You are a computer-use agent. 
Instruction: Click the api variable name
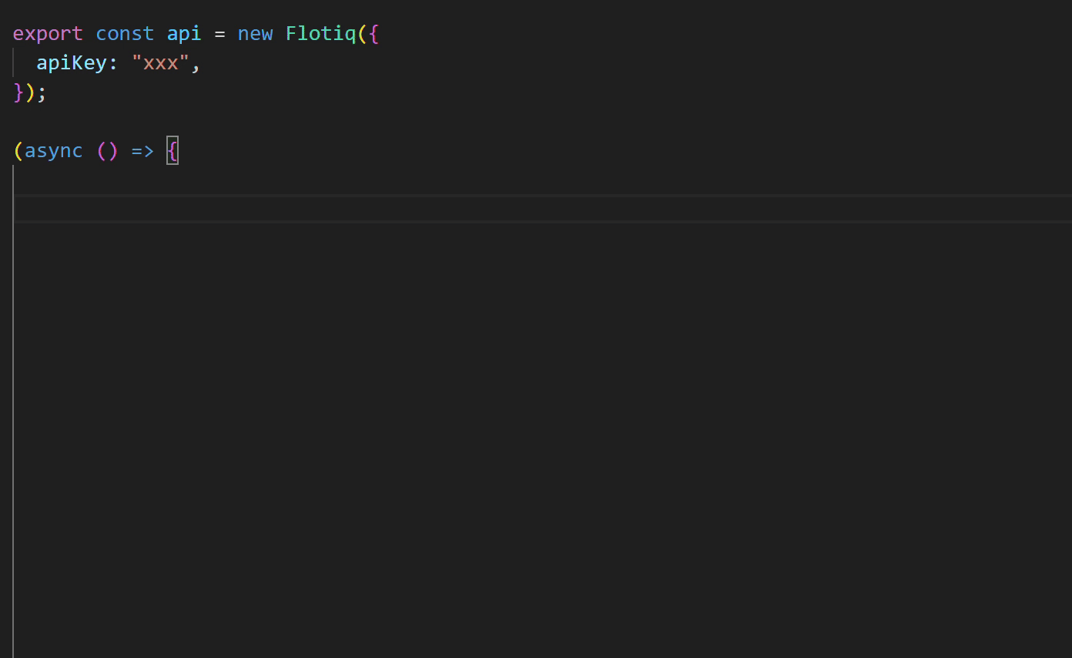(x=184, y=34)
